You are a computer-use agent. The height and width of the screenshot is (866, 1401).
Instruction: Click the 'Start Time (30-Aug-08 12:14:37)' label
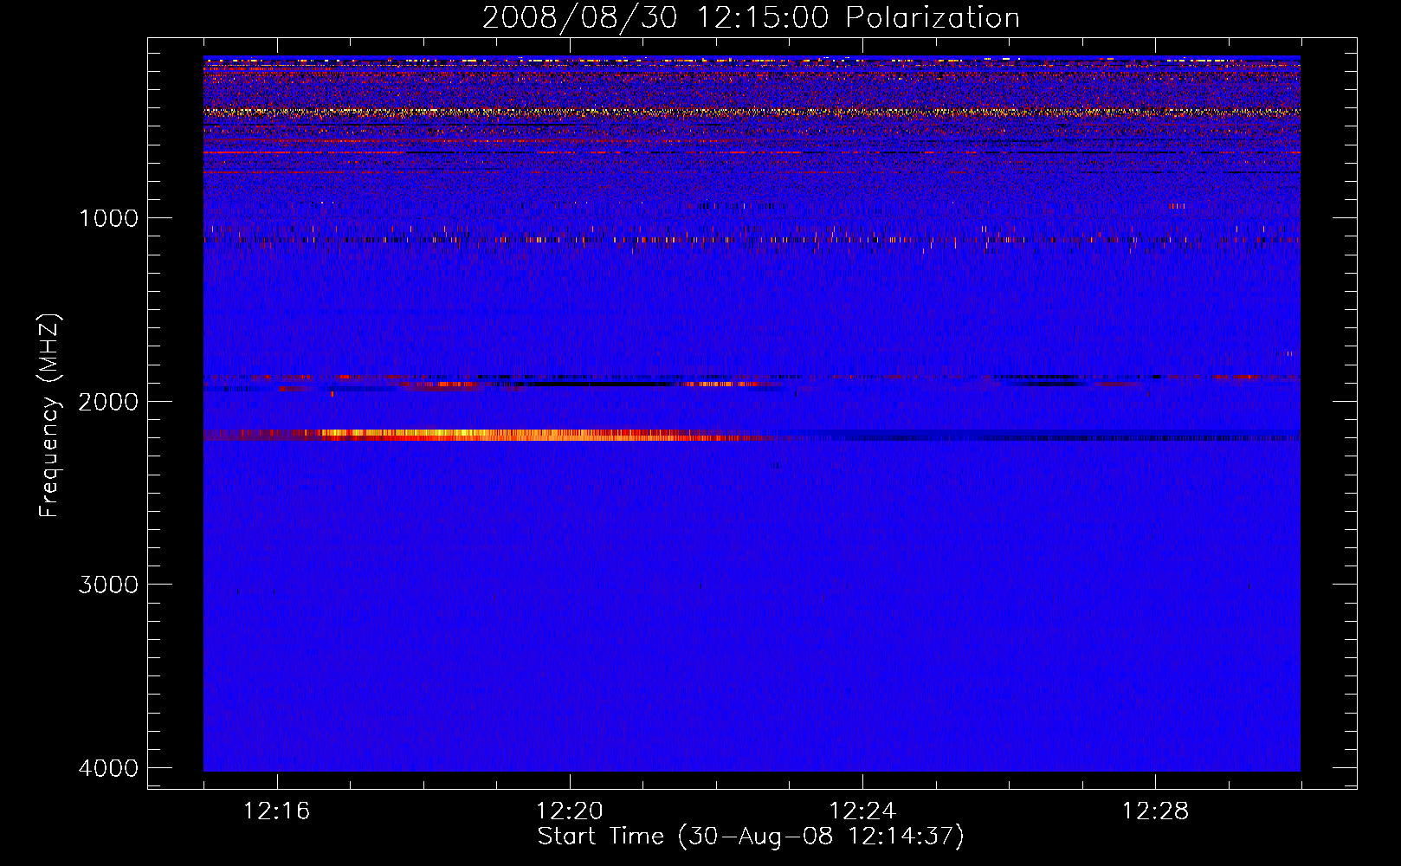point(751,837)
